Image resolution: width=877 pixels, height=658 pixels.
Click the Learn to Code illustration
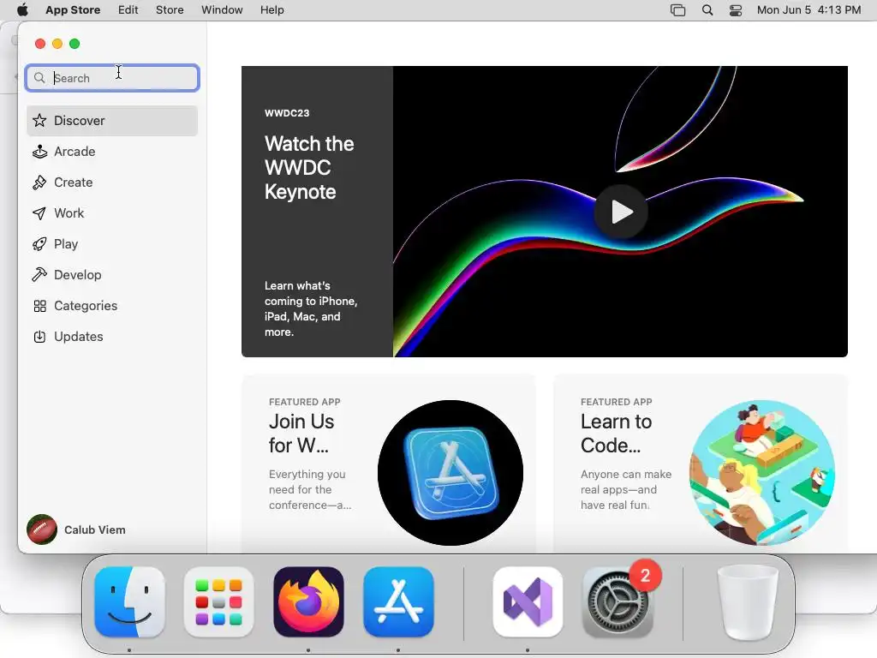pyautogui.click(x=762, y=473)
